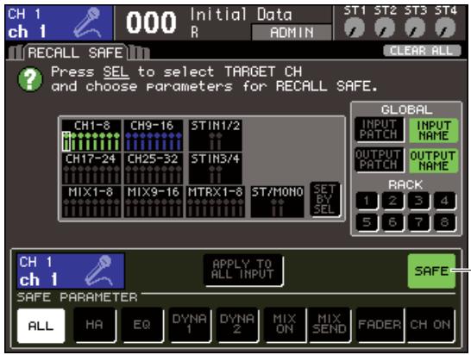471x355 pixels.
Task: Click the top CH 1 selected channel box
Action: coord(59,23)
